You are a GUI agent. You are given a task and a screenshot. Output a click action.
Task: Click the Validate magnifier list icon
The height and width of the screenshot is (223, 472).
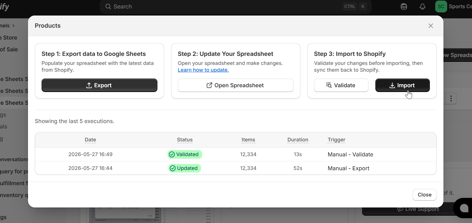(x=329, y=85)
